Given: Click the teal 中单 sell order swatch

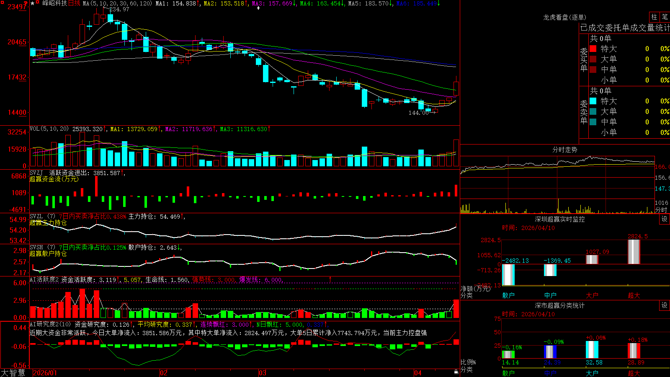Looking at the screenshot, I should (593, 122).
